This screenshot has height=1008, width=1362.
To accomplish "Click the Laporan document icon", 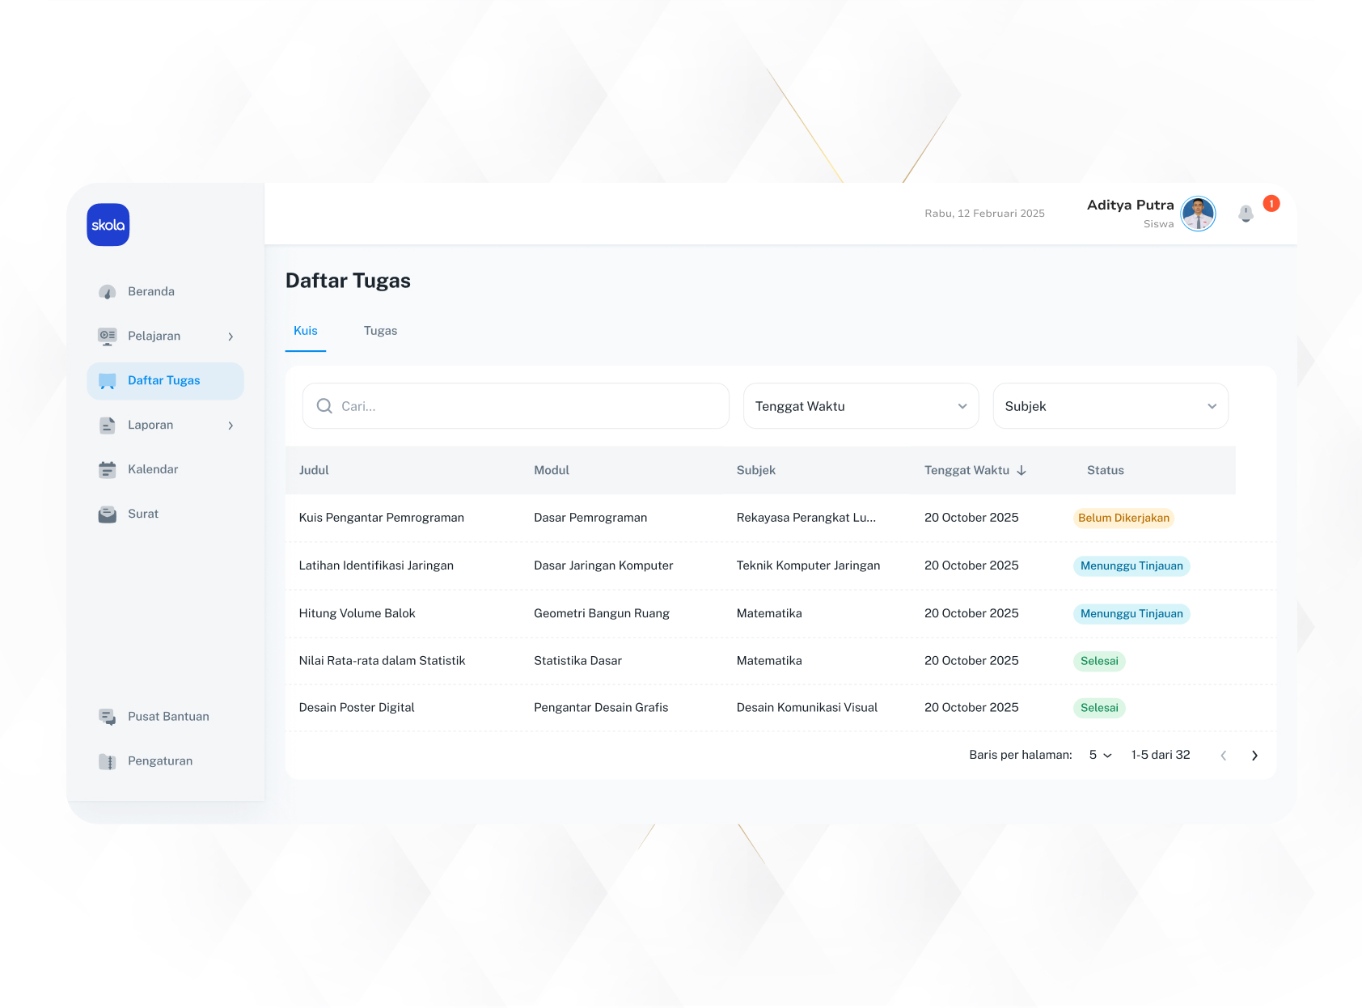I will [107, 426].
